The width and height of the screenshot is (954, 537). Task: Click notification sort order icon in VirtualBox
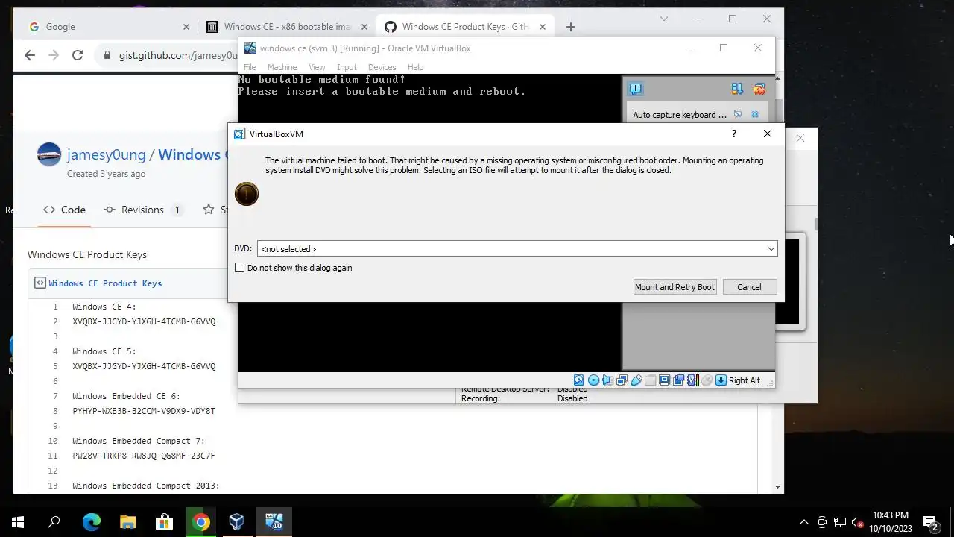coord(737,89)
